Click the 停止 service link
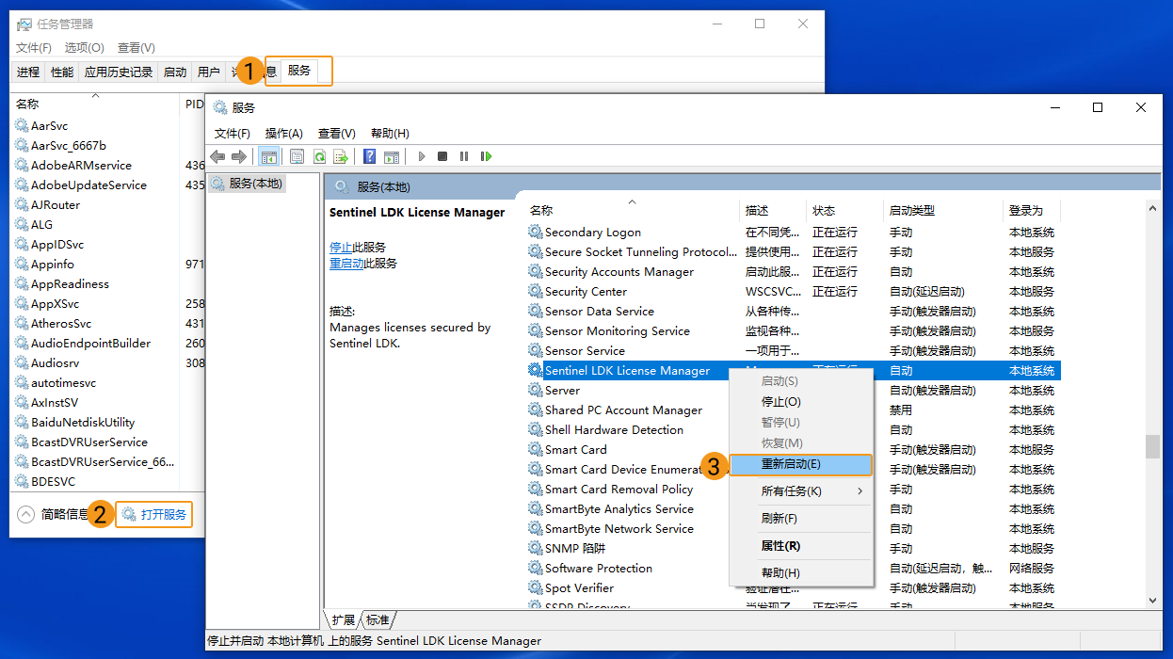The width and height of the screenshot is (1173, 659). pos(341,247)
